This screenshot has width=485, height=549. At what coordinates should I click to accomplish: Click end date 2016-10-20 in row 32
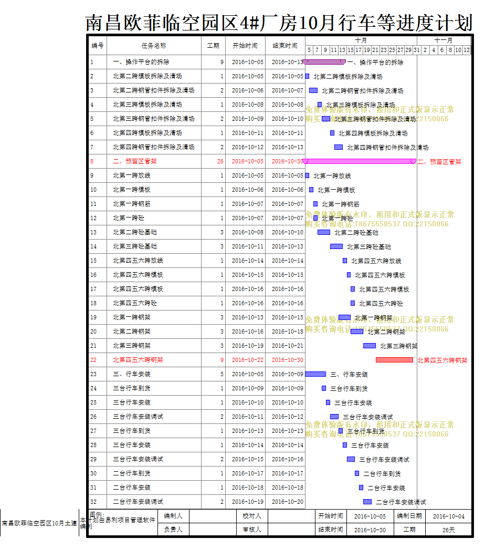click(288, 502)
